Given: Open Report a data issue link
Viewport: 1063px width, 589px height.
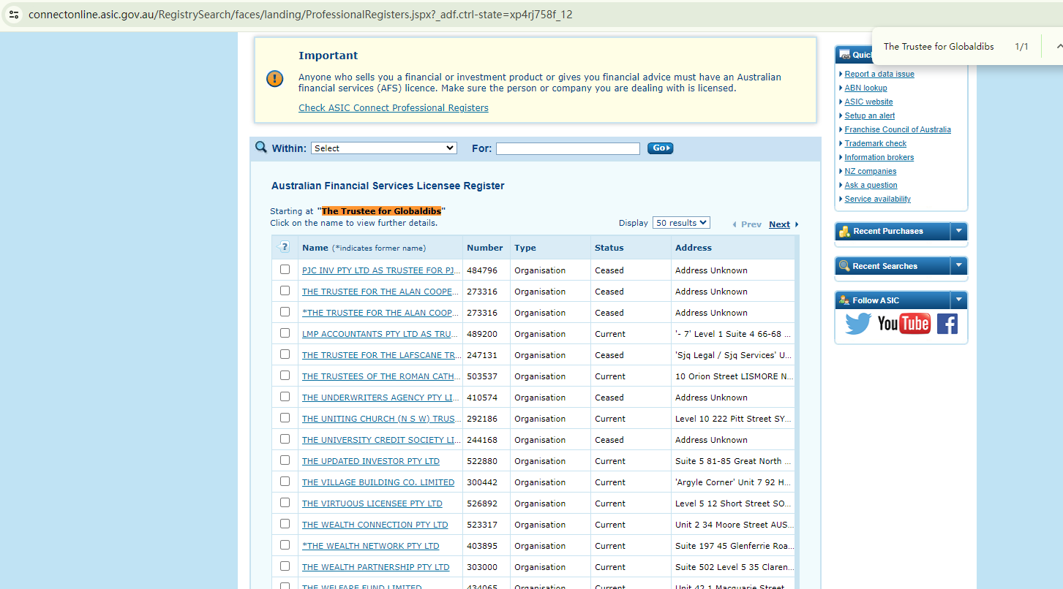Looking at the screenshot, I should [x=879, y=74].
